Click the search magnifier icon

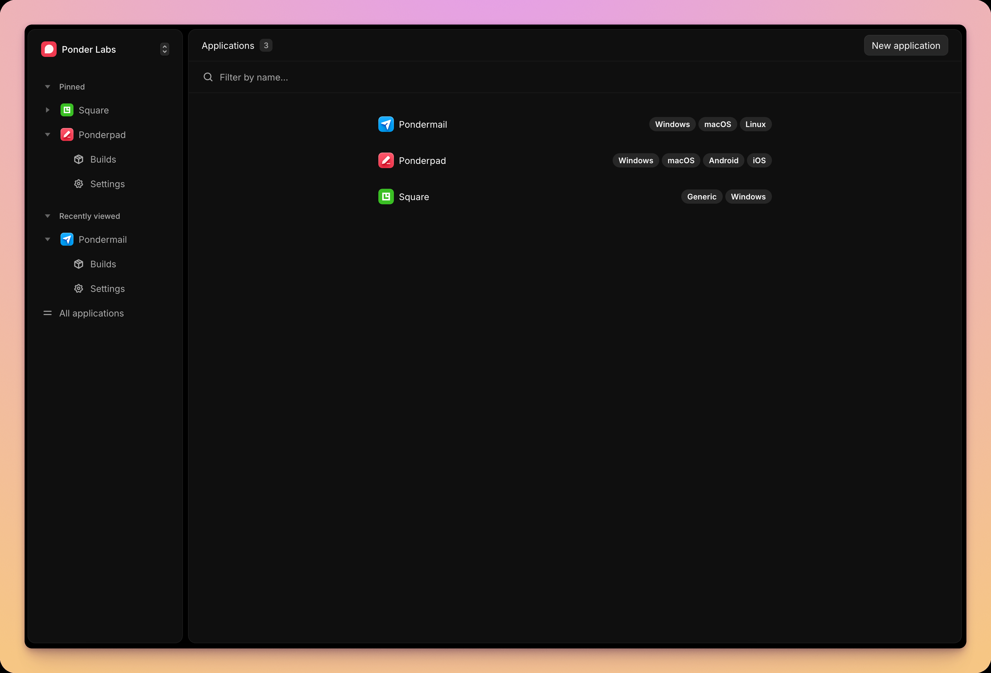tap(208, 77)
